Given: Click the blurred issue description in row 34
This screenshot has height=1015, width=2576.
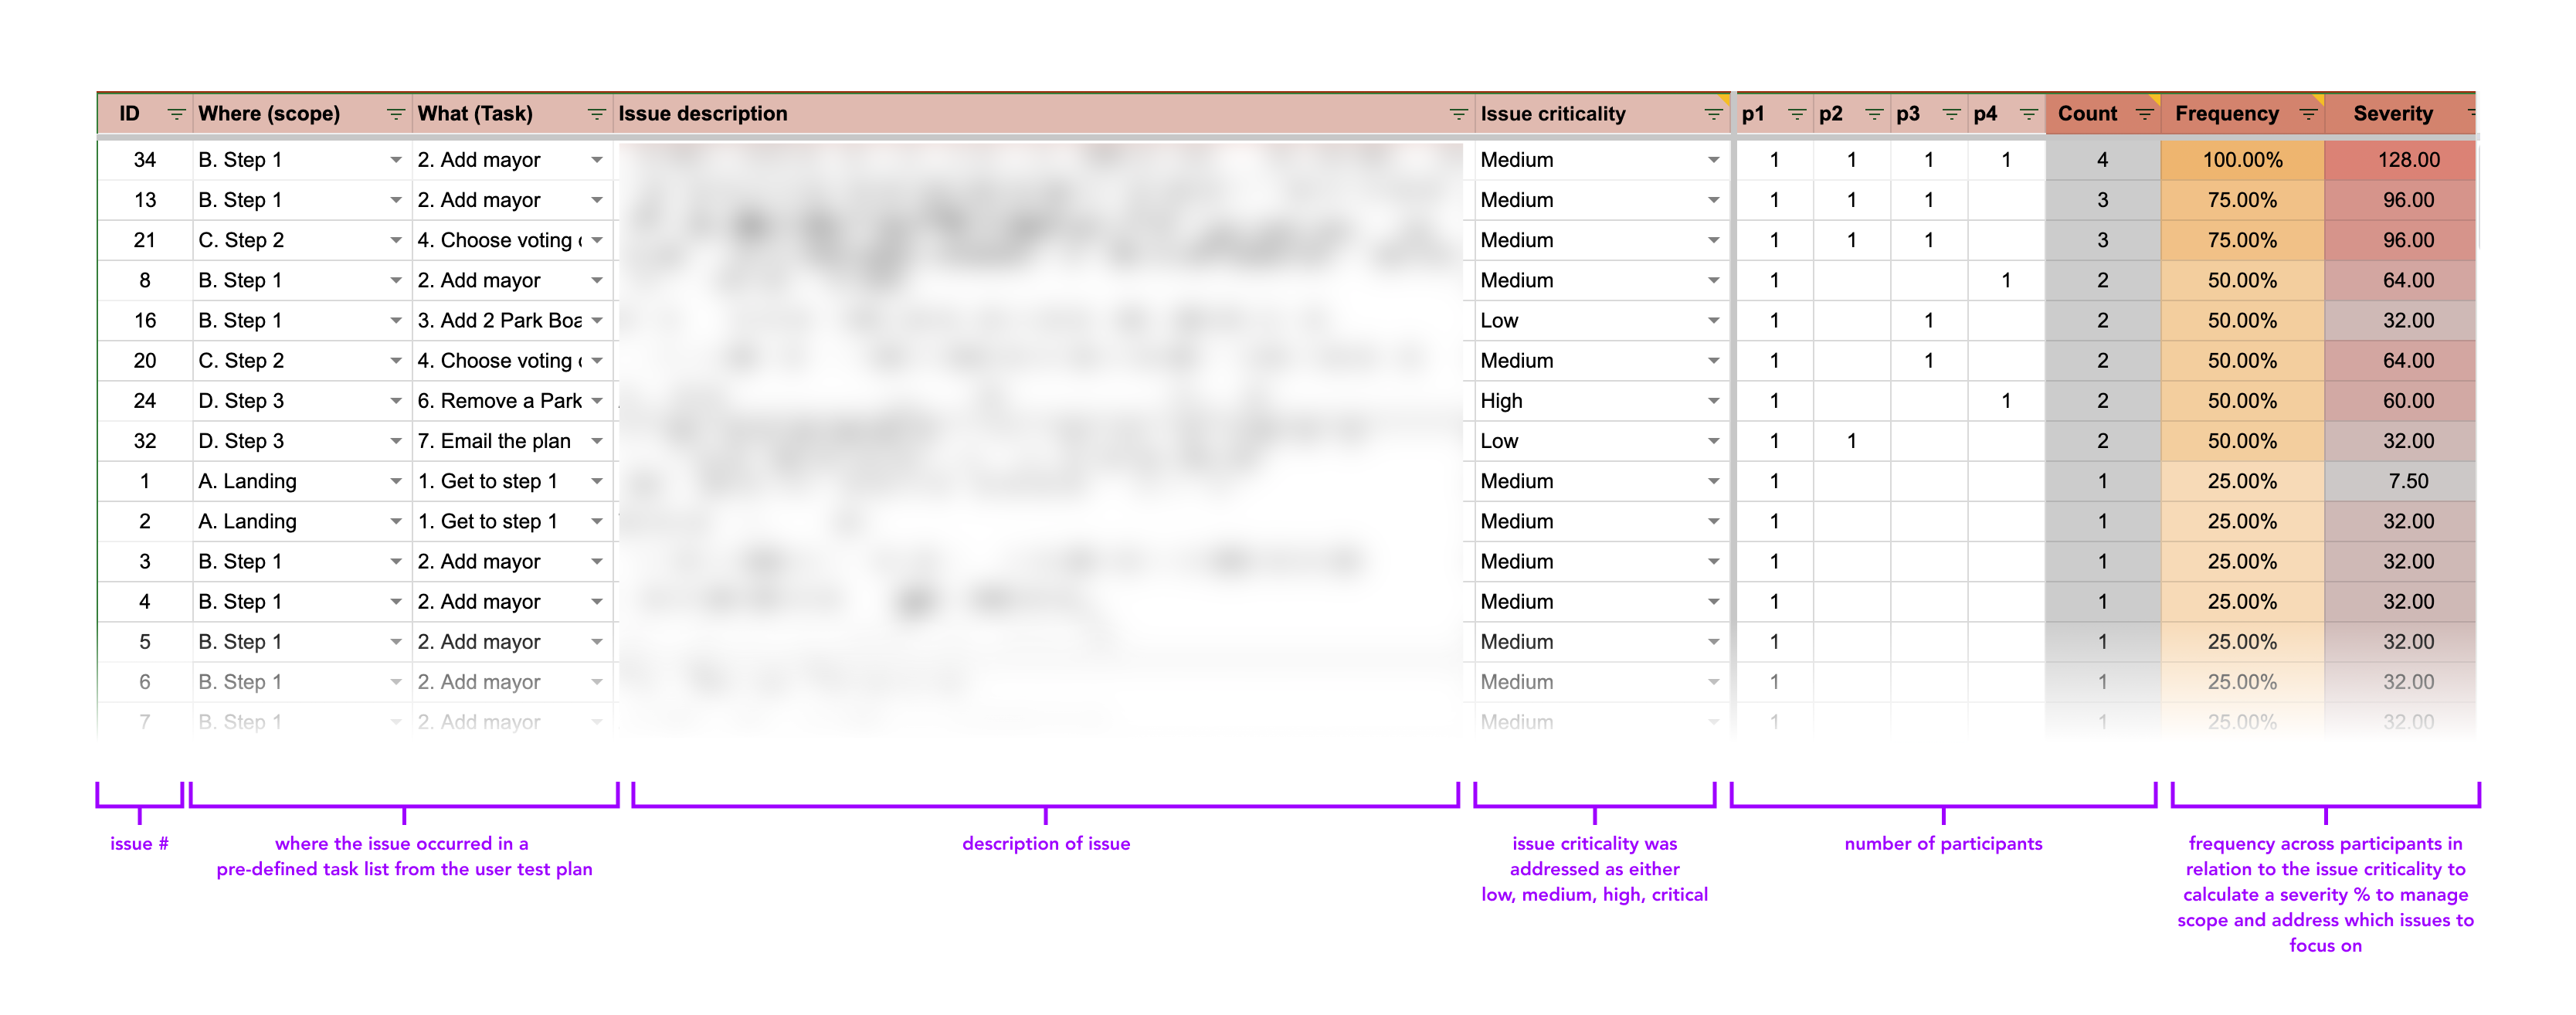Looking at the screenshot, I should click(x=1043, y=160).
